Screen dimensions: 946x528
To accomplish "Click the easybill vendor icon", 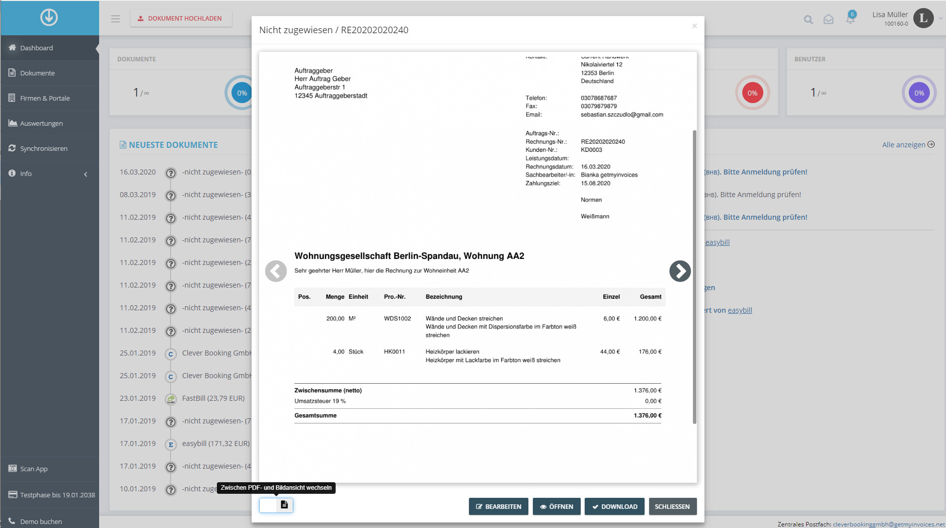I will coord(171,445).
